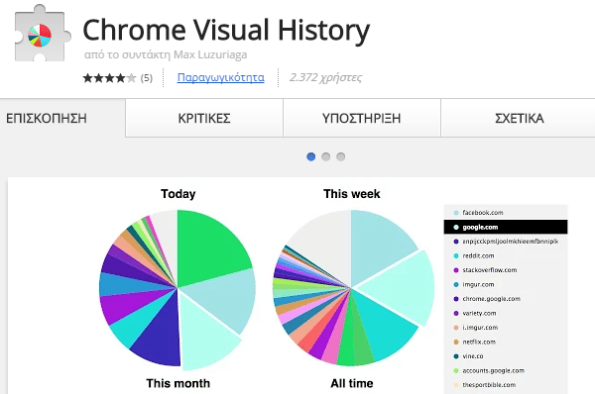Screen dimensions: 595x394
Task: Click the white dot beside google.com
Action: point(456,227)
